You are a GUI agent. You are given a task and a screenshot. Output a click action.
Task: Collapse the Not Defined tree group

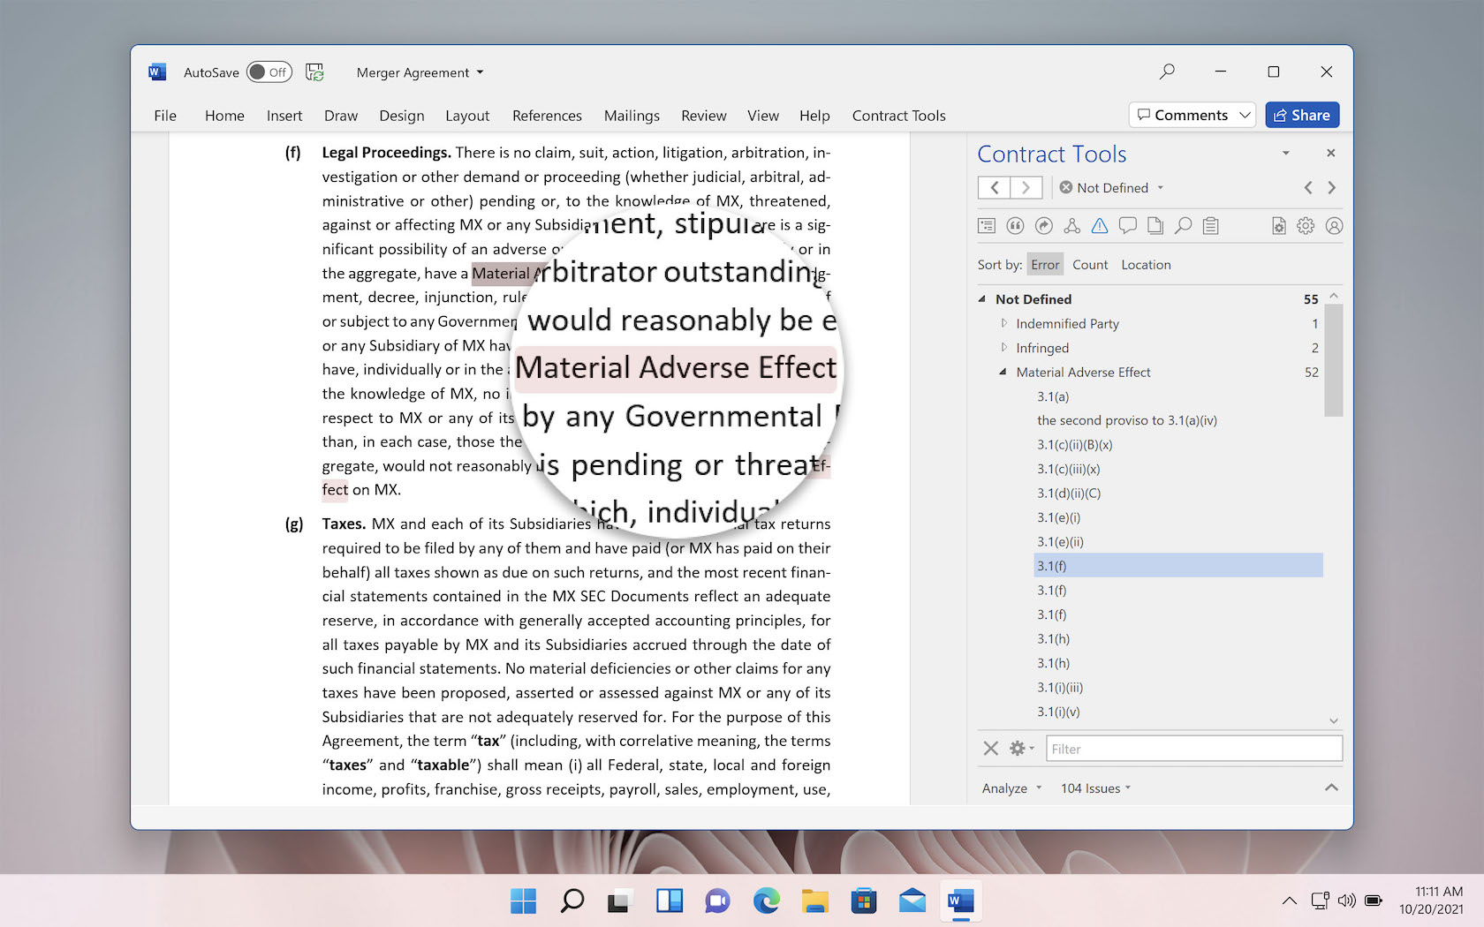click(x=982, y=299)
